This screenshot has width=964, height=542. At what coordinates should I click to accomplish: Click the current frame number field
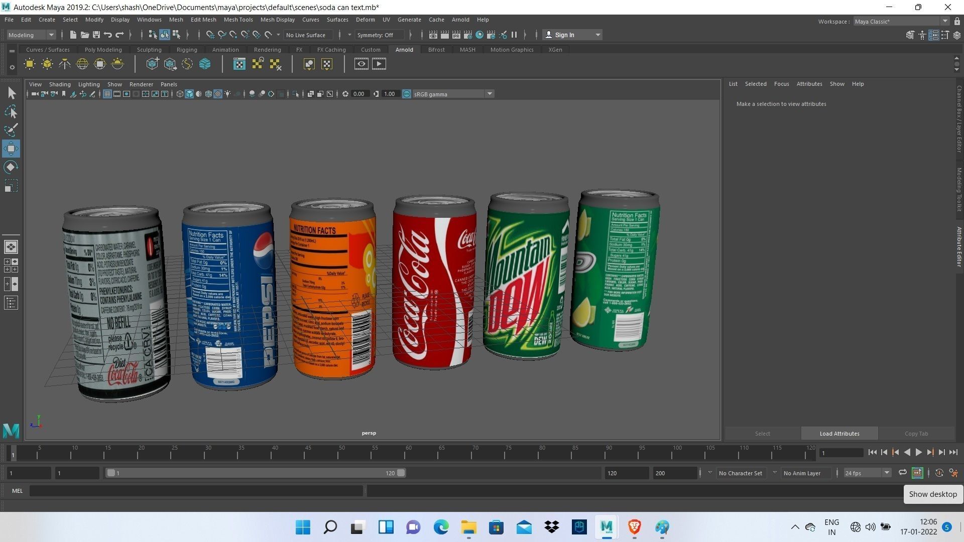coord(841,453)
